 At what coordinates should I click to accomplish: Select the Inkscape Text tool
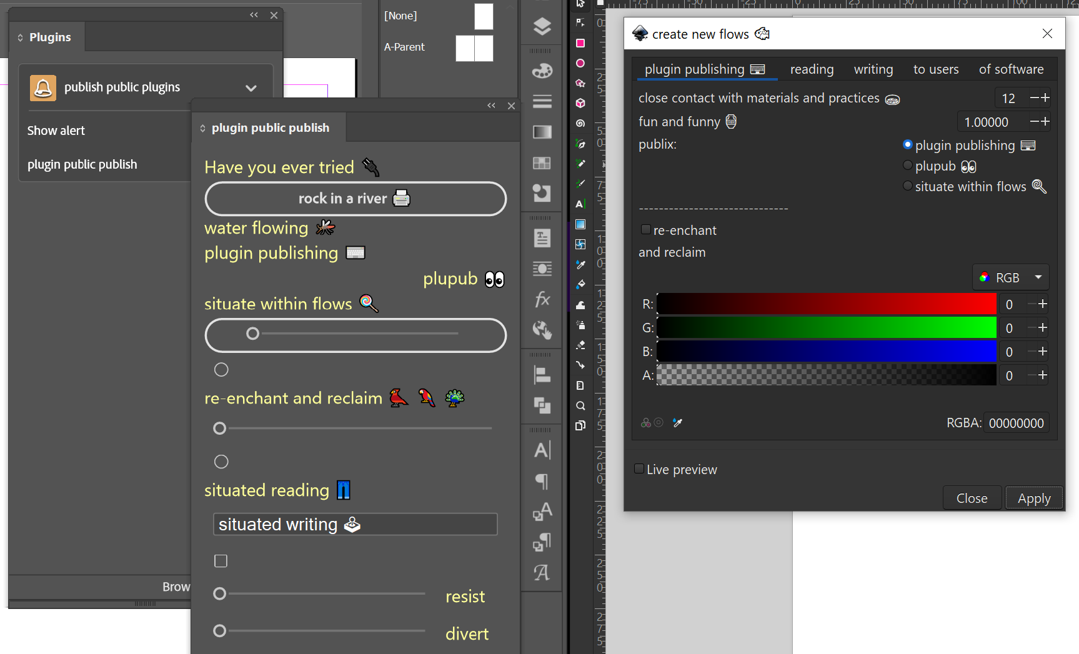point(580,204)
